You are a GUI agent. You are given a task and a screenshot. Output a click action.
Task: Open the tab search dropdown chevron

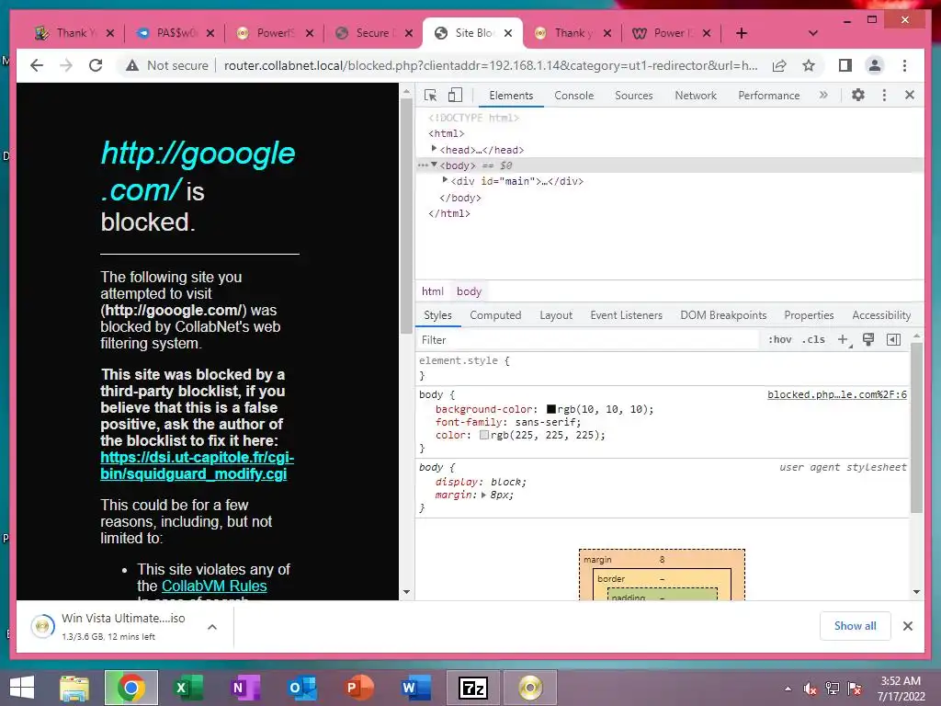(x=813, y=33)
